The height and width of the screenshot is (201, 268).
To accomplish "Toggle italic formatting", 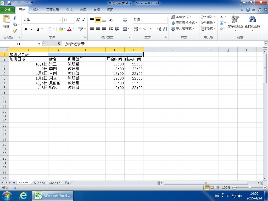I will pos(32,29).
